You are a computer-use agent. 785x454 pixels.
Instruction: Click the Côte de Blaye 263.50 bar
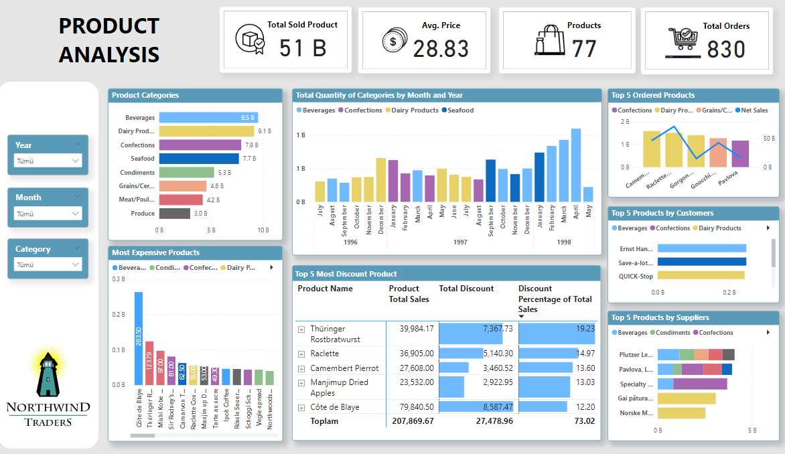(x=139, y=338)
